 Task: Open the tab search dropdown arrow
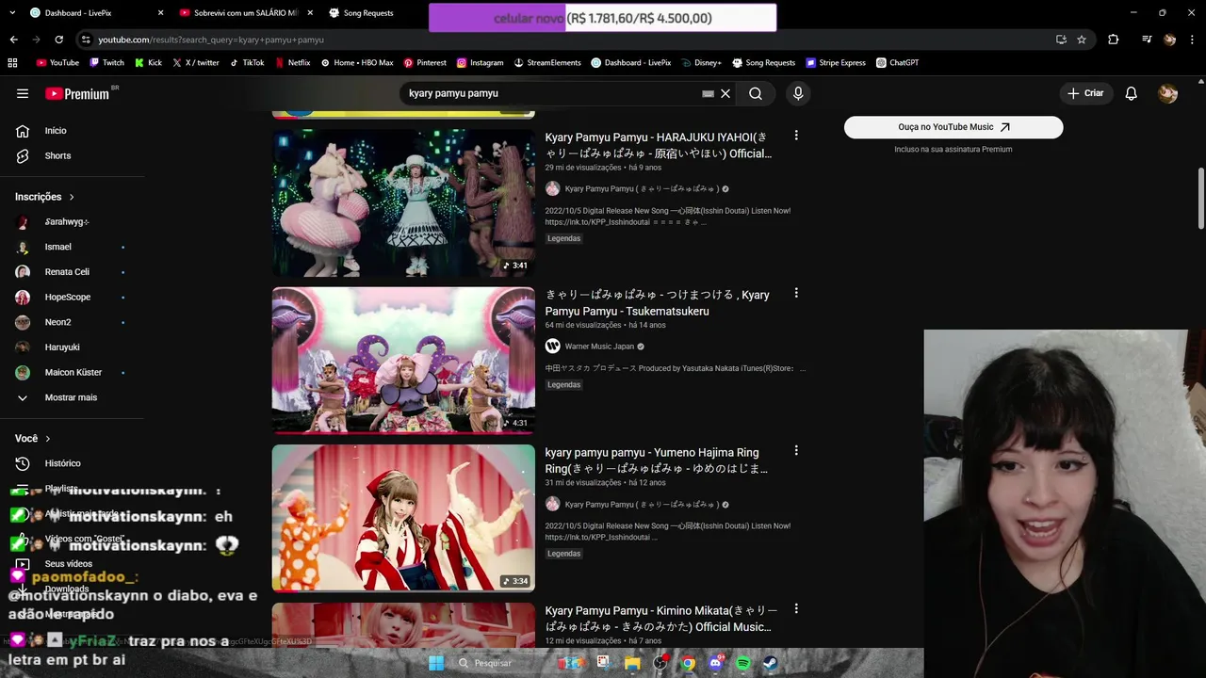coord(13,12)
